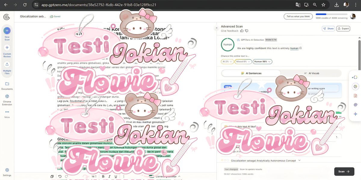Toggle the Correct grammar switch
The height and width of the screenshot is (180, 361).
click(151, 176)
